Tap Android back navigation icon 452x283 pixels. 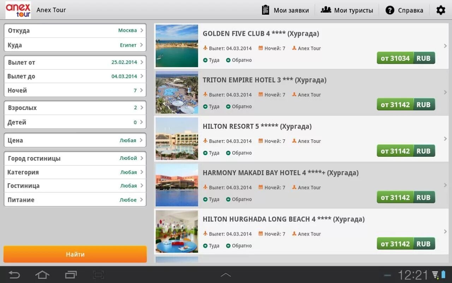(x=14, y=275)
